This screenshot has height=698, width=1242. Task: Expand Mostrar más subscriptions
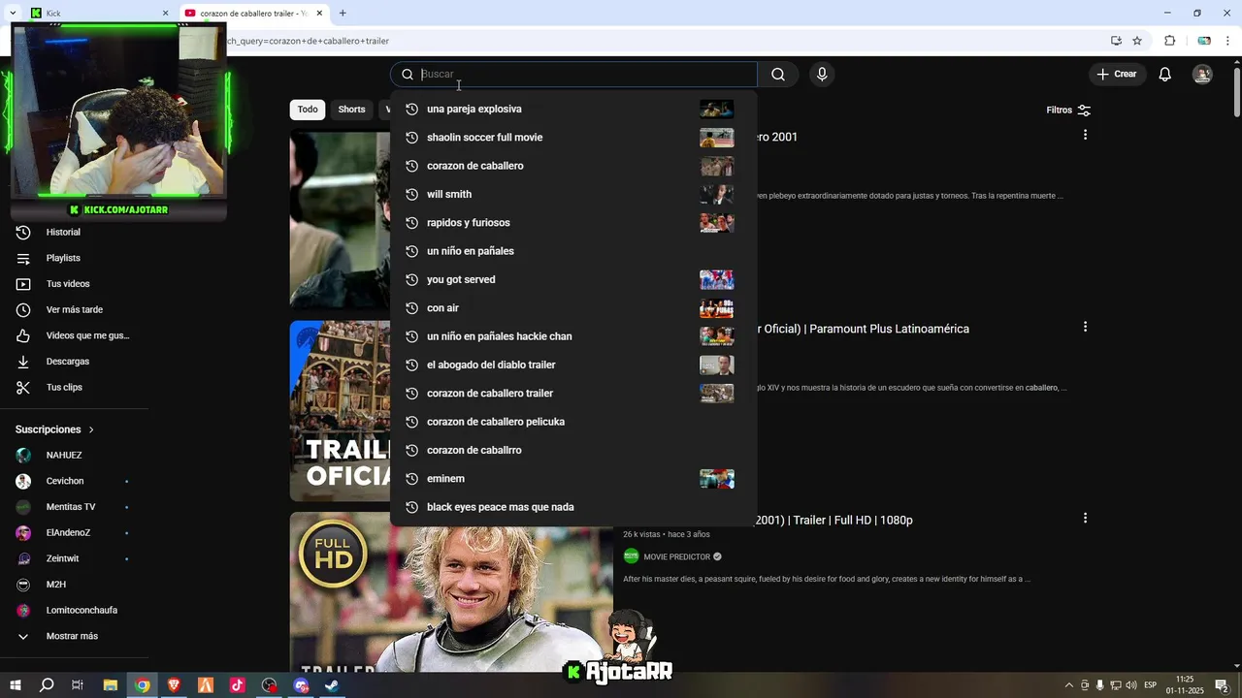[73, 637]
